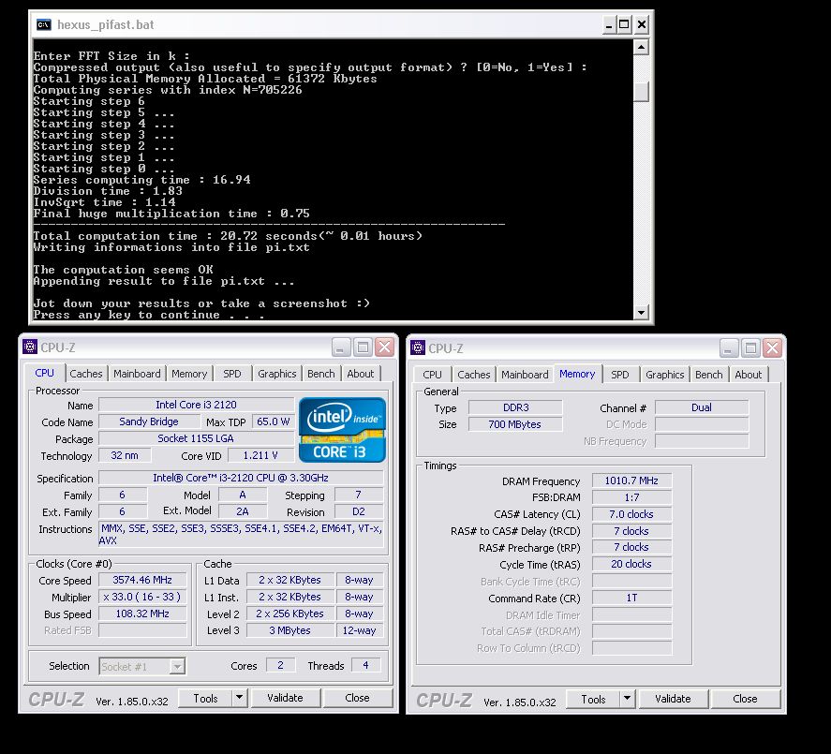Select Memory tab in right CPU-Z window

(x=577, y=374)
